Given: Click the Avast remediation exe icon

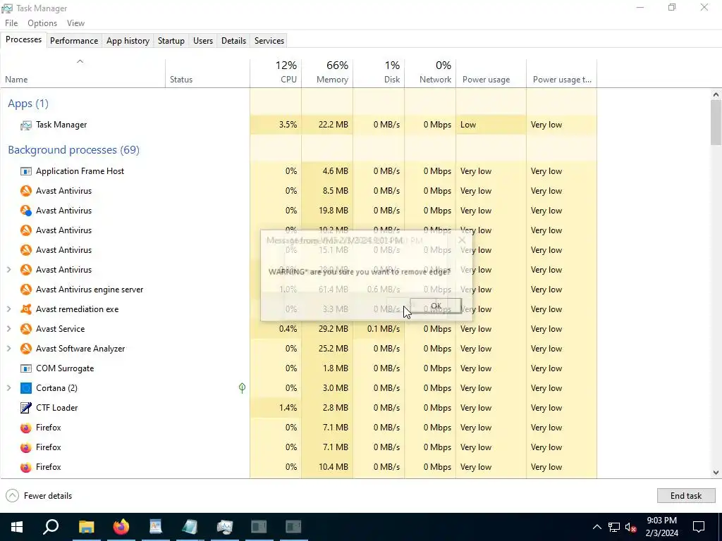Looking at the screenshot, I should coord(26,310).
